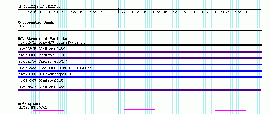
Task: Click the CDC123|NM_006023 gene label
Action: tap(33, 107)
